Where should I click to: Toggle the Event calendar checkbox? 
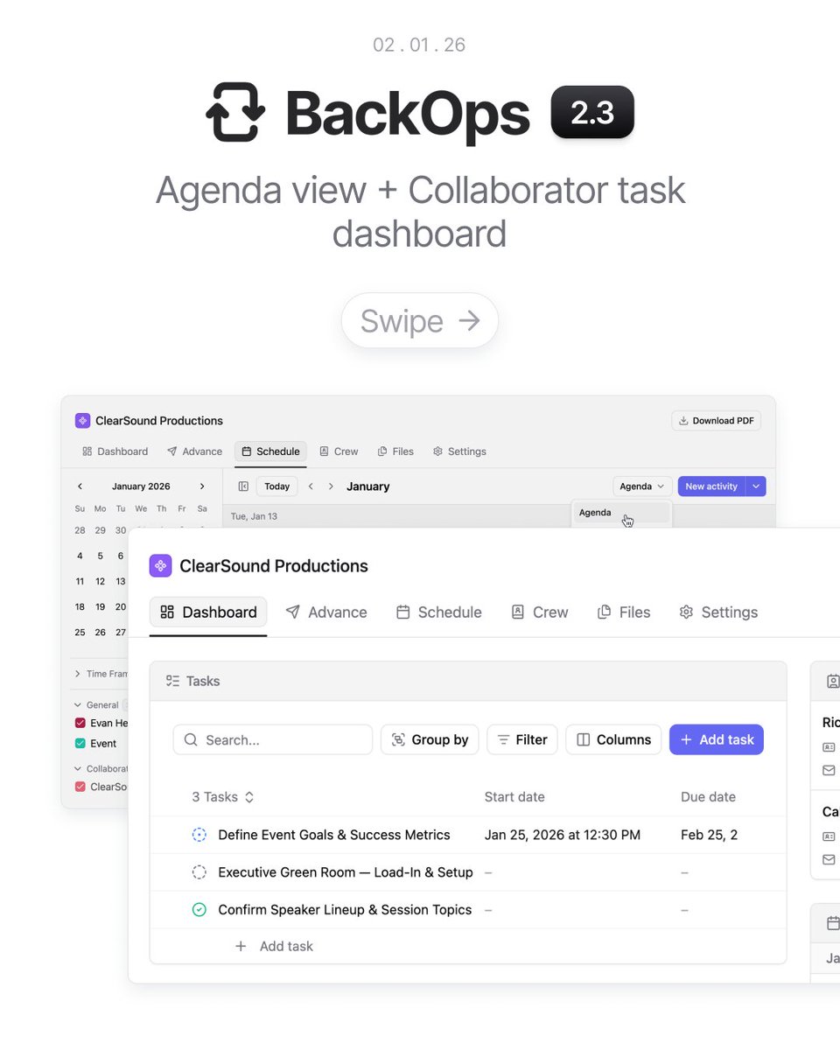click(80, 744)
